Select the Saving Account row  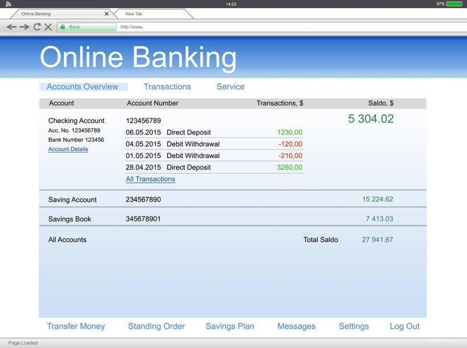(232, 199)
